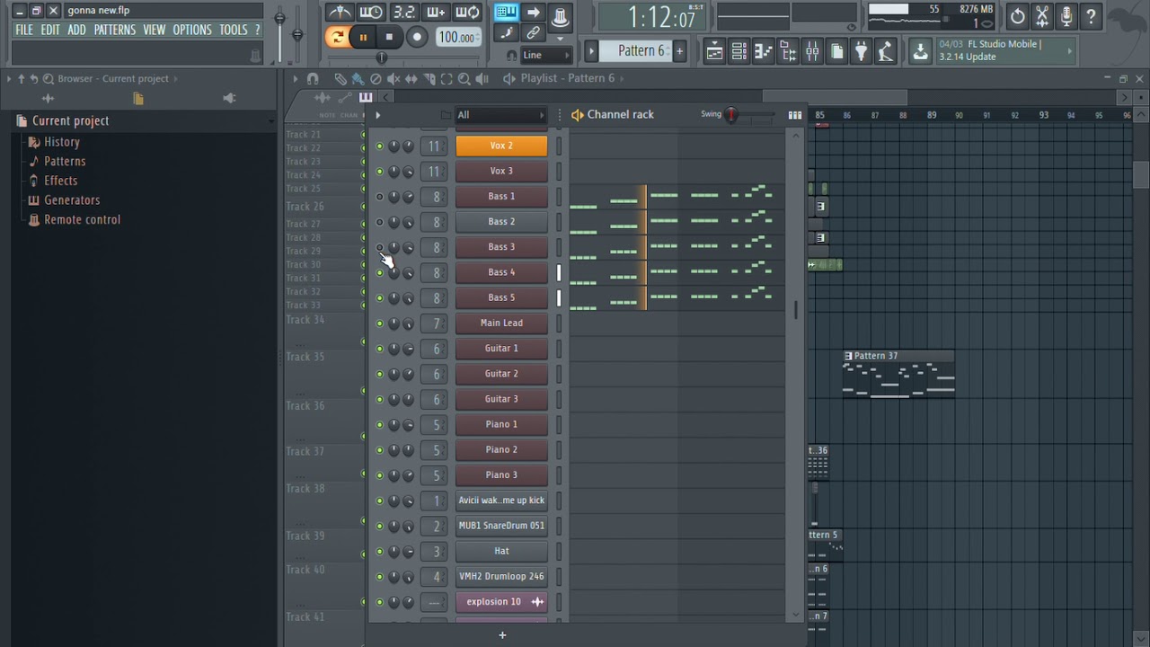Image resolution: width=1150 pixels, height=647 pixels.
Task: Collapse the Current project tree
Action: pyautogui.click(x=270, y=121)
